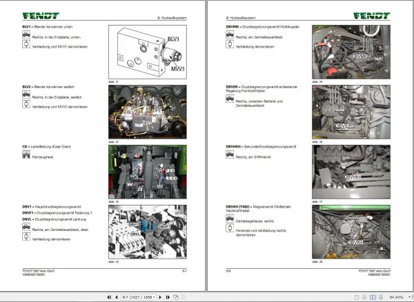Click the 'DBVL = Druckbegrenzungsventil Lenkung' line
The height and width of the screenshot is (302, 414).
click(x=55, y=219)
